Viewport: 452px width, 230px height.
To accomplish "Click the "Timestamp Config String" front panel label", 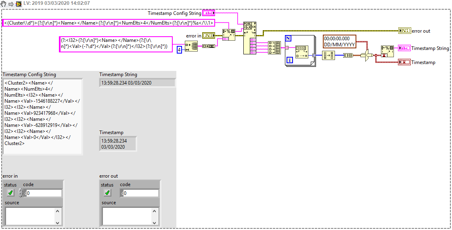I will 29,75.
